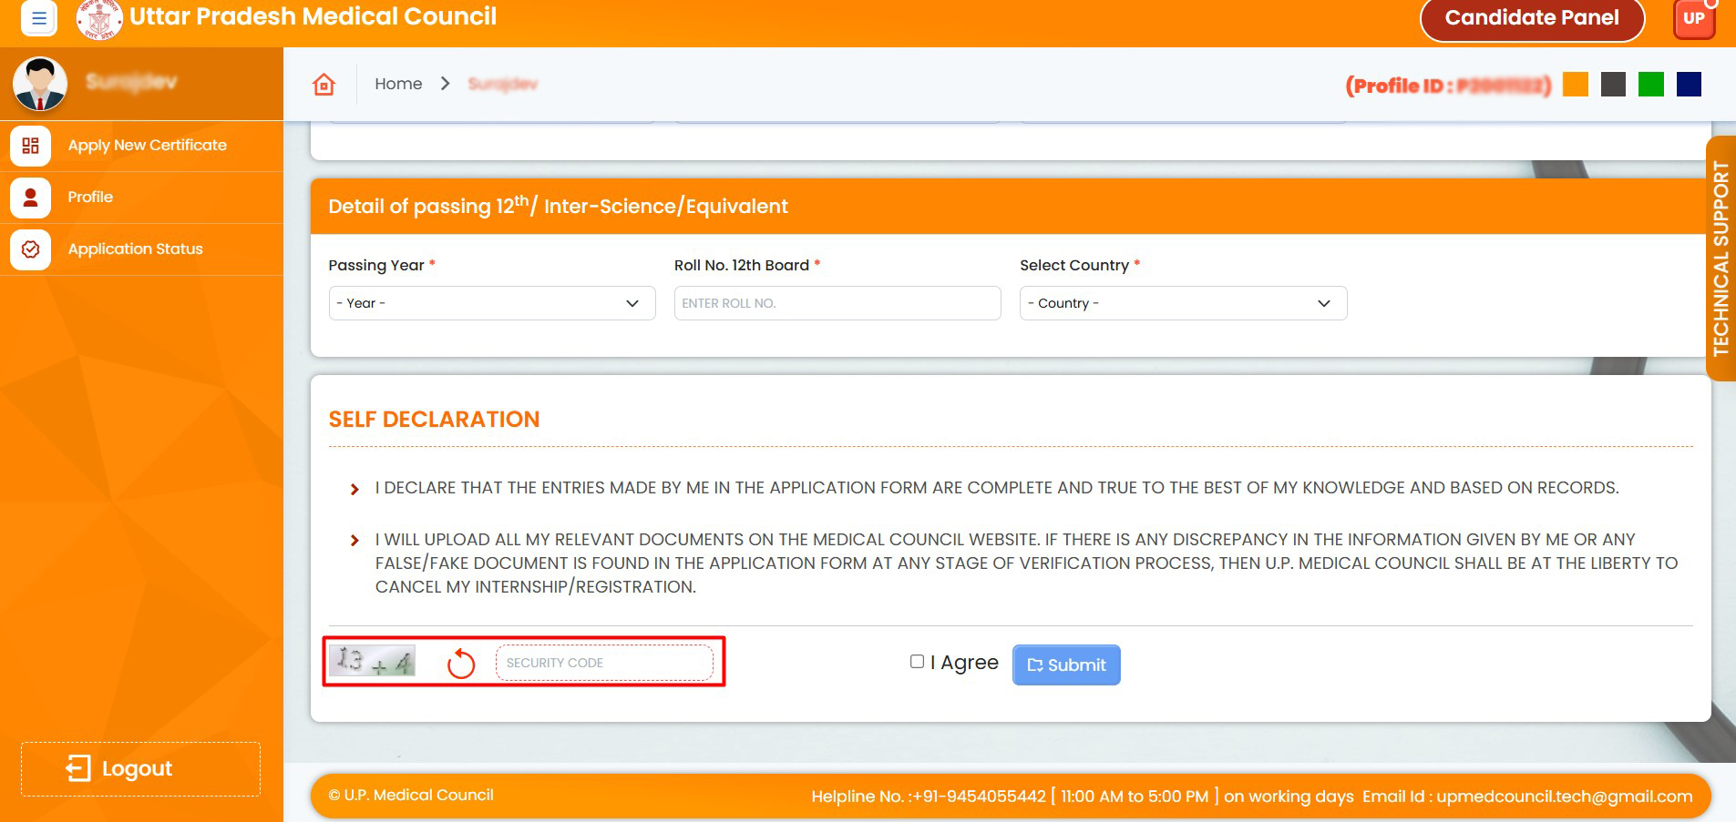
Task: Click the Application Status sidebar icon
Action: [31, 249]
